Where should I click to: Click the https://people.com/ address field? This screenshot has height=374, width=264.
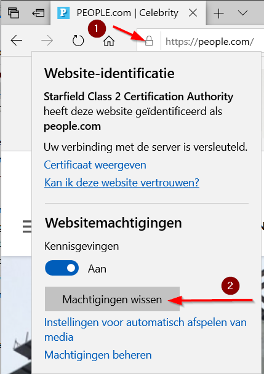pos(209,42)
